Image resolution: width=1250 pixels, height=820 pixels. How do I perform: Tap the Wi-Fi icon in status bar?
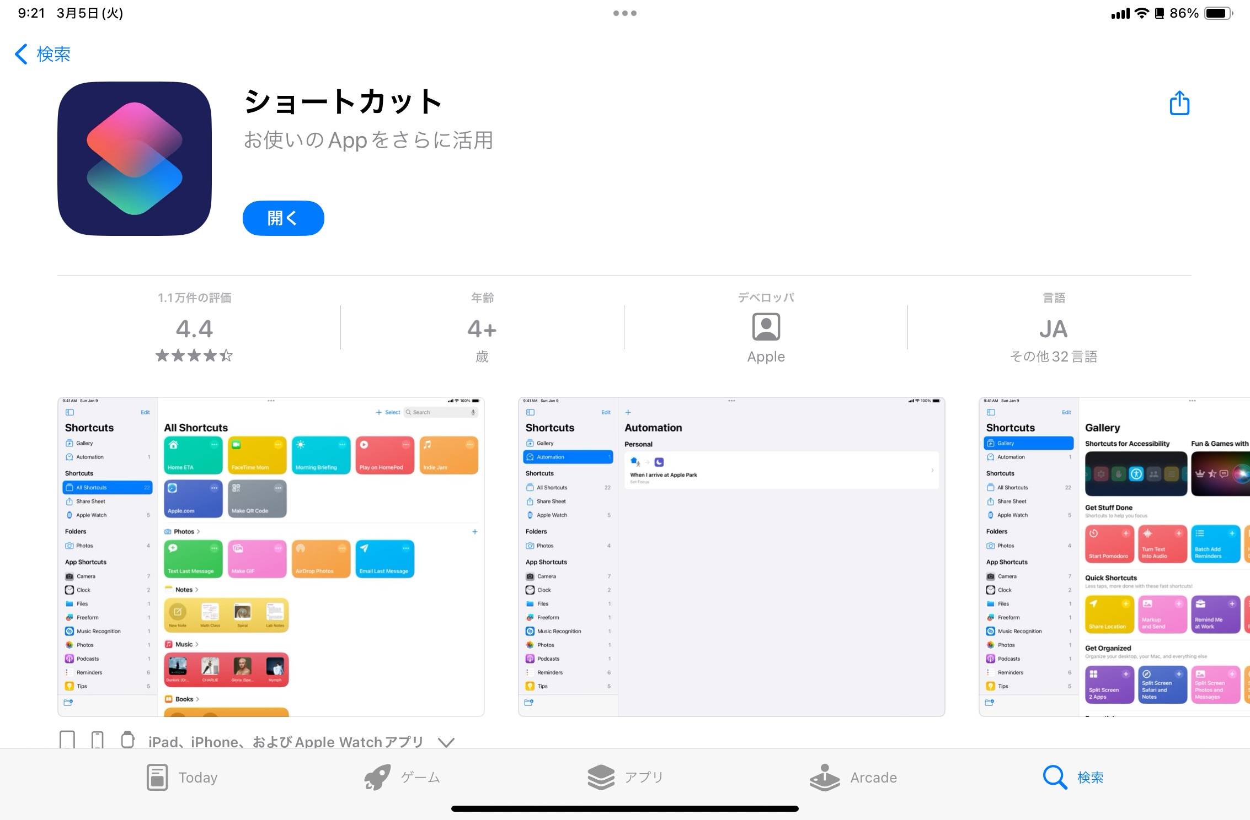1141,13
